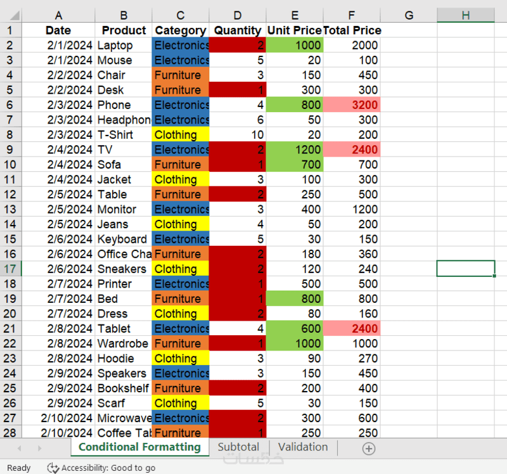Click the Category header cell

pyautogui.click(x=181, y=30)
